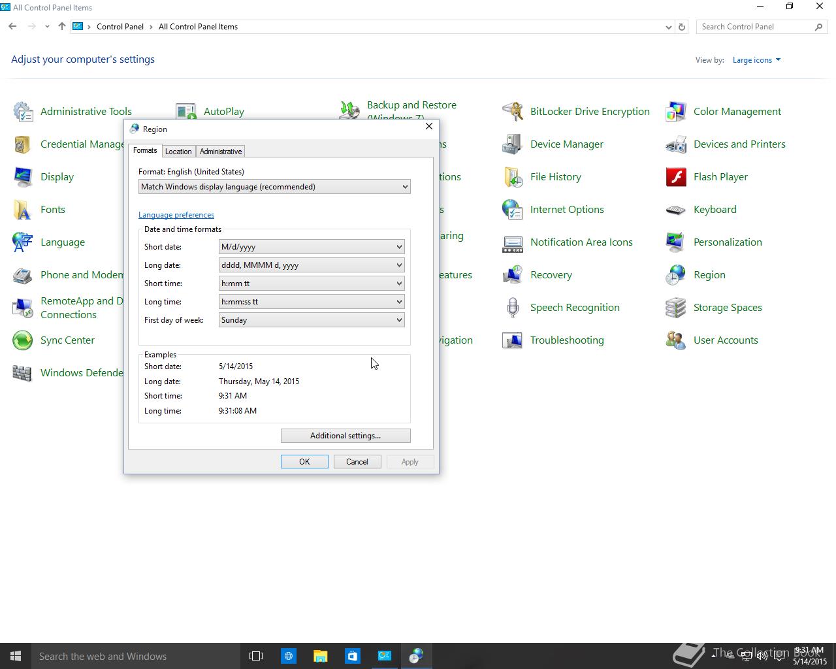This screenshot has height=669, width=836.
Task: Open Windows Defender icon
Action: [x=23, y=373]
